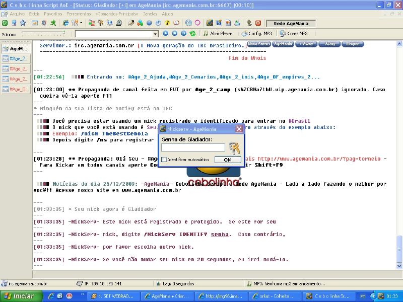Switch to the #Age_O... channel tab

[x=16, y=89]
